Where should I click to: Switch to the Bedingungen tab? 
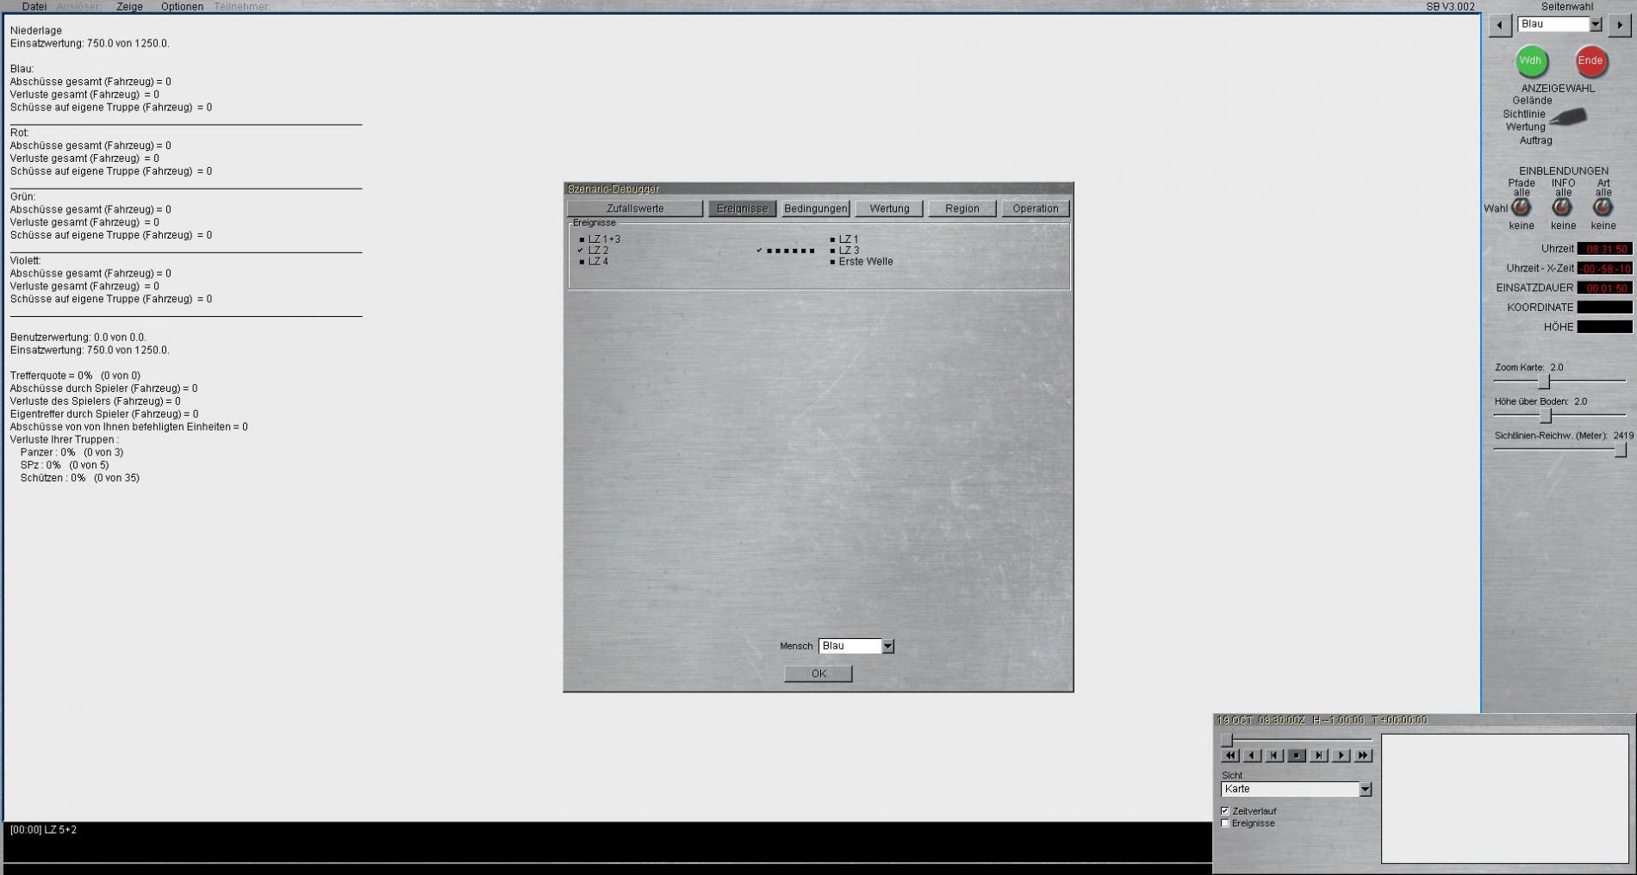click(815, 208)
